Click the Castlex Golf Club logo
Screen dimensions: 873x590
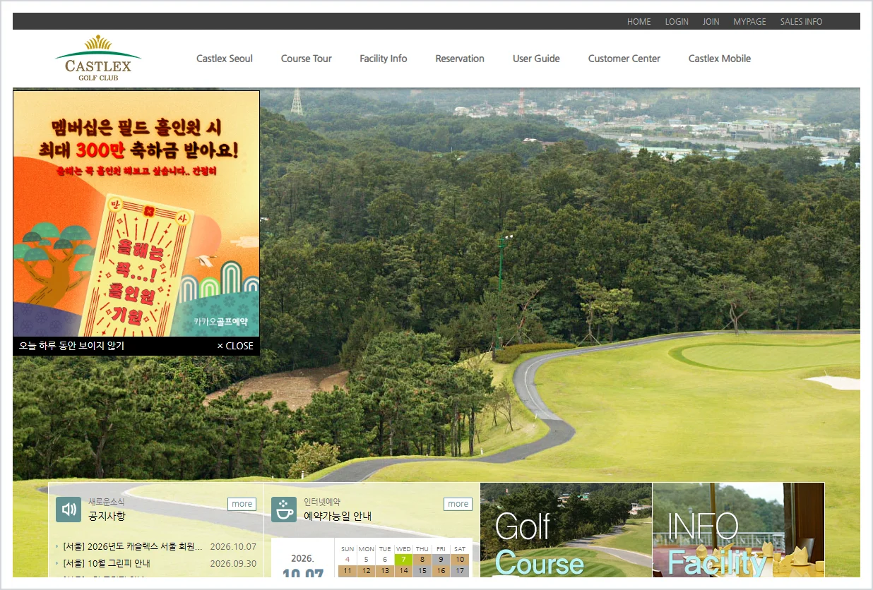(x=98, y=58)
